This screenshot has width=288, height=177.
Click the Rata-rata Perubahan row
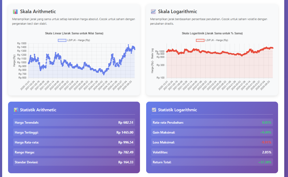click(212, 123)
